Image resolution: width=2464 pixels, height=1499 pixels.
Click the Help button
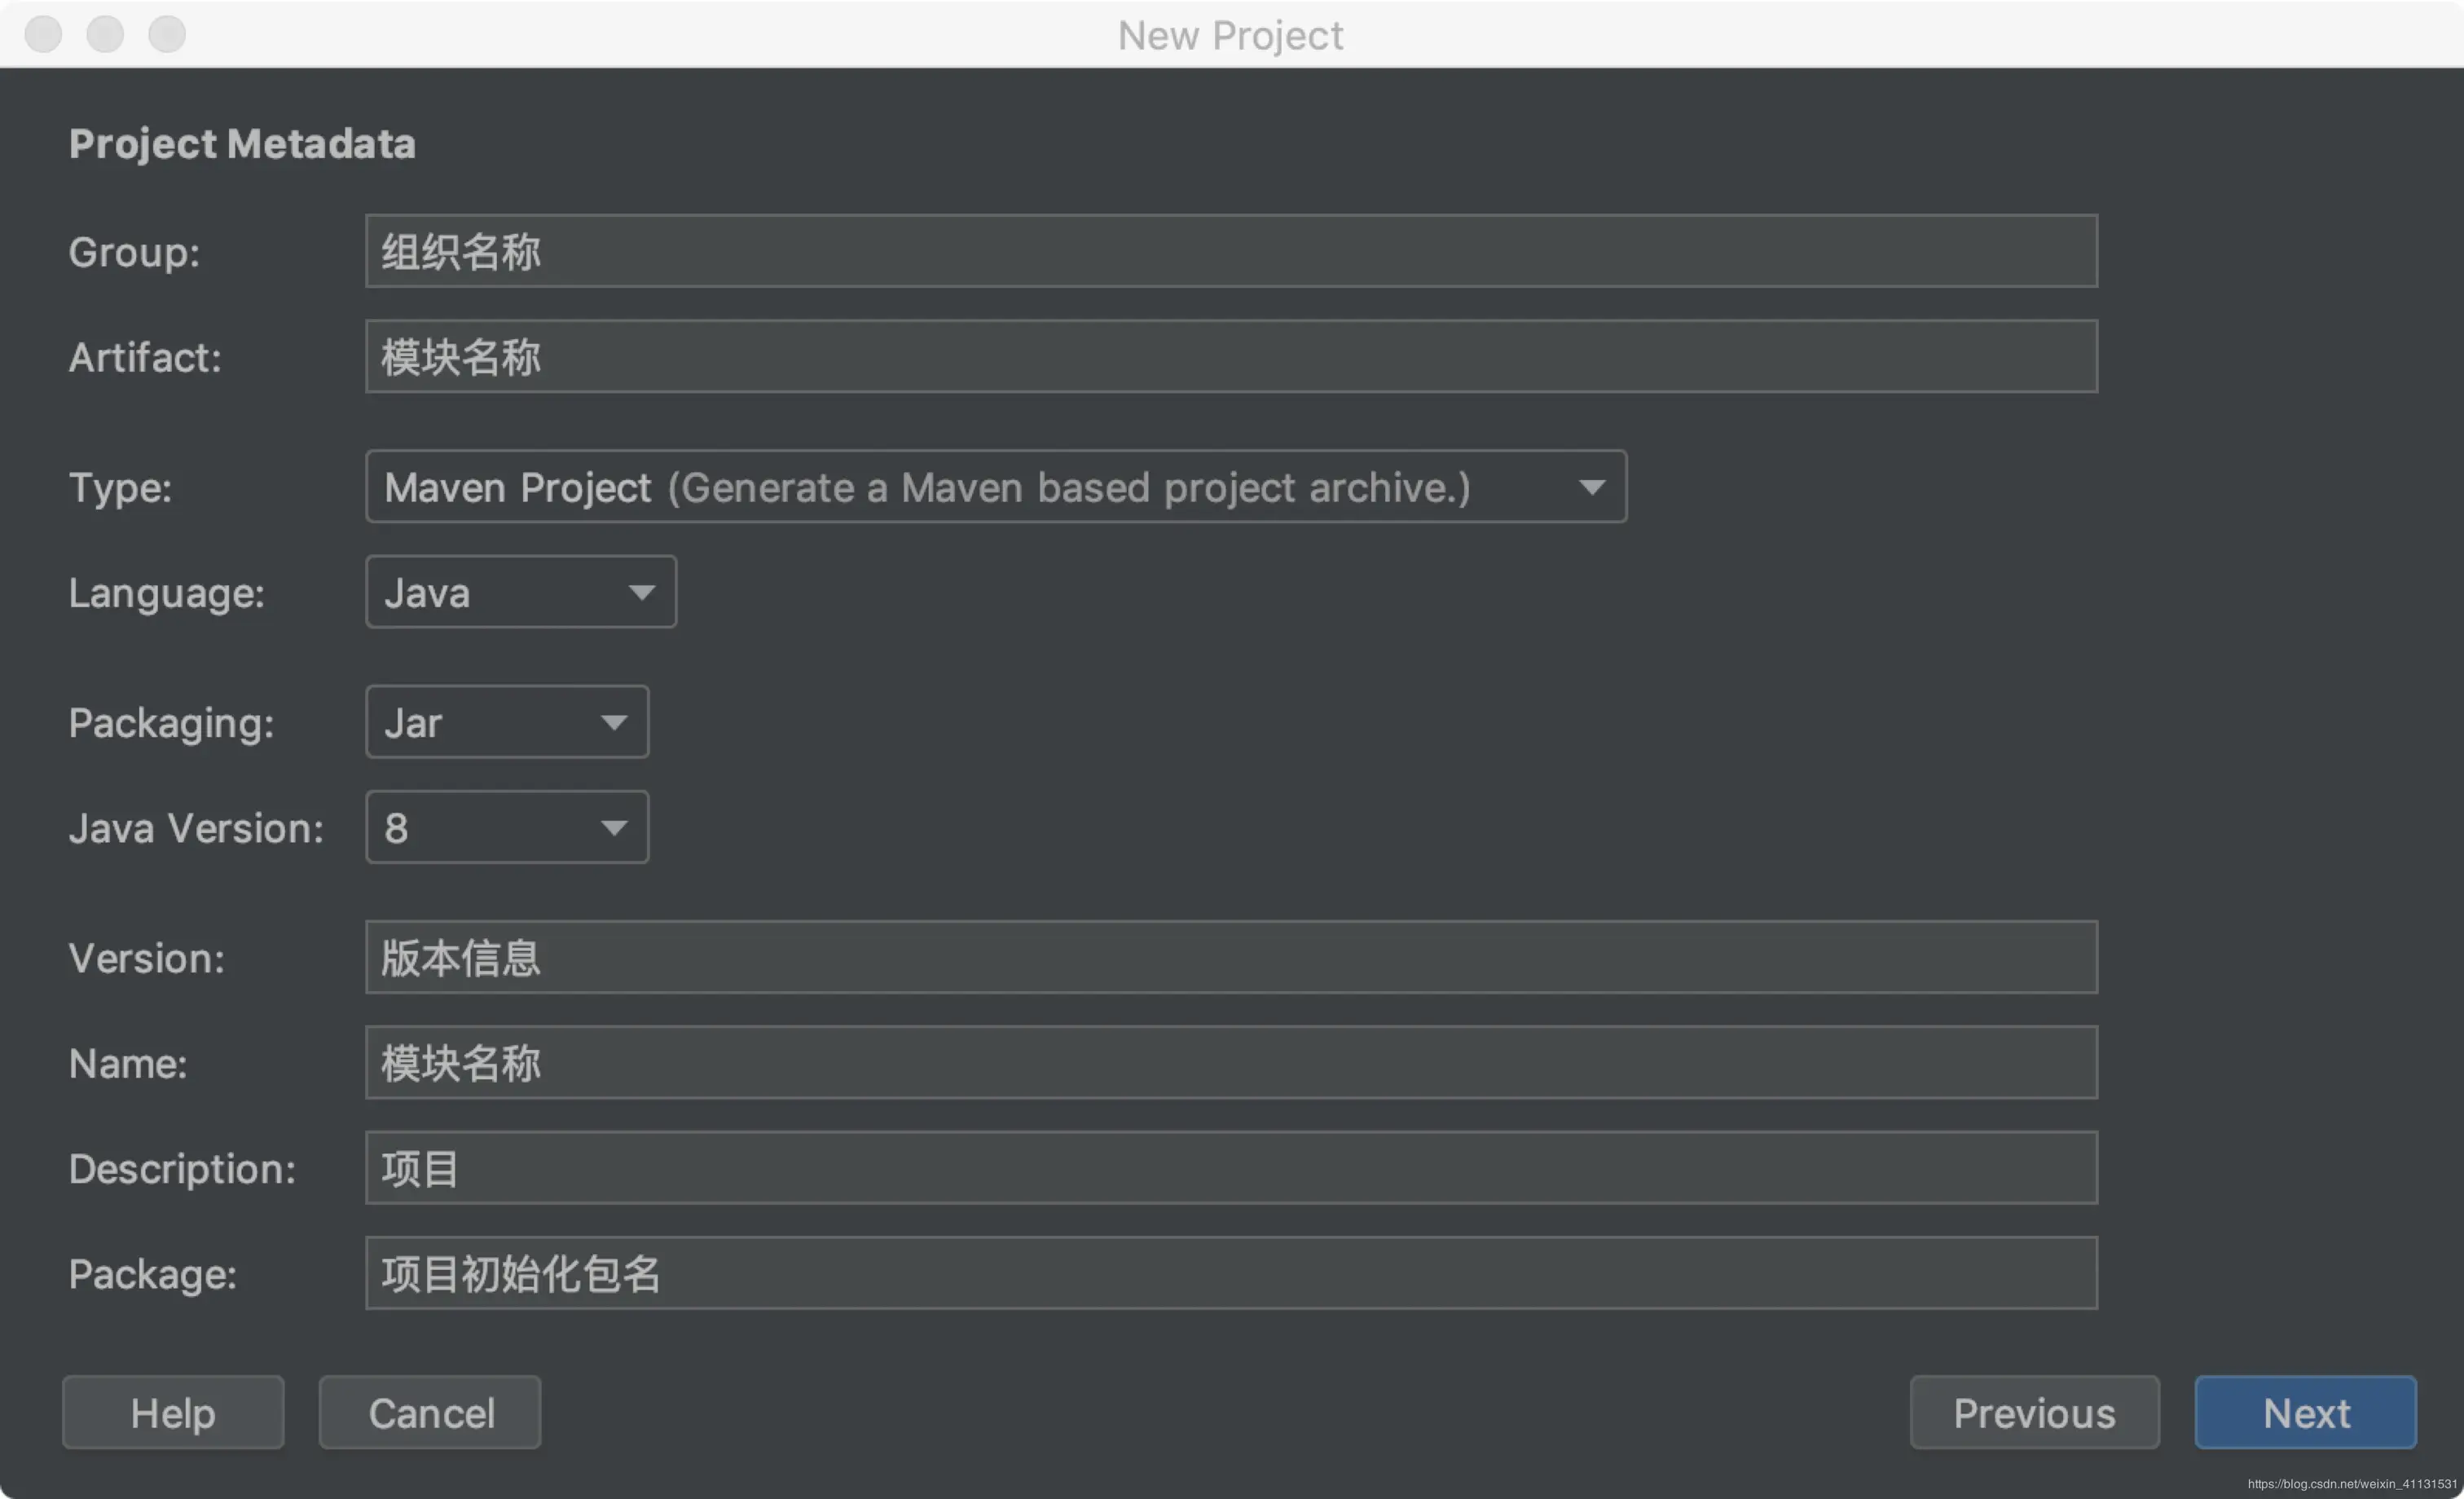pos(173,1412)
